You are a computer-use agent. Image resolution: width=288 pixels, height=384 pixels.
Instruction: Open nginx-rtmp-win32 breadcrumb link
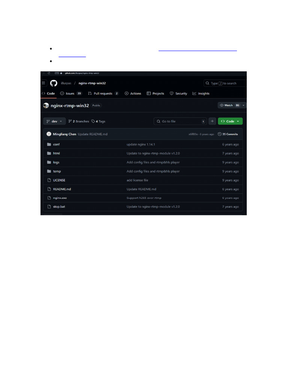pyautogui.click(x=92, y=83)
